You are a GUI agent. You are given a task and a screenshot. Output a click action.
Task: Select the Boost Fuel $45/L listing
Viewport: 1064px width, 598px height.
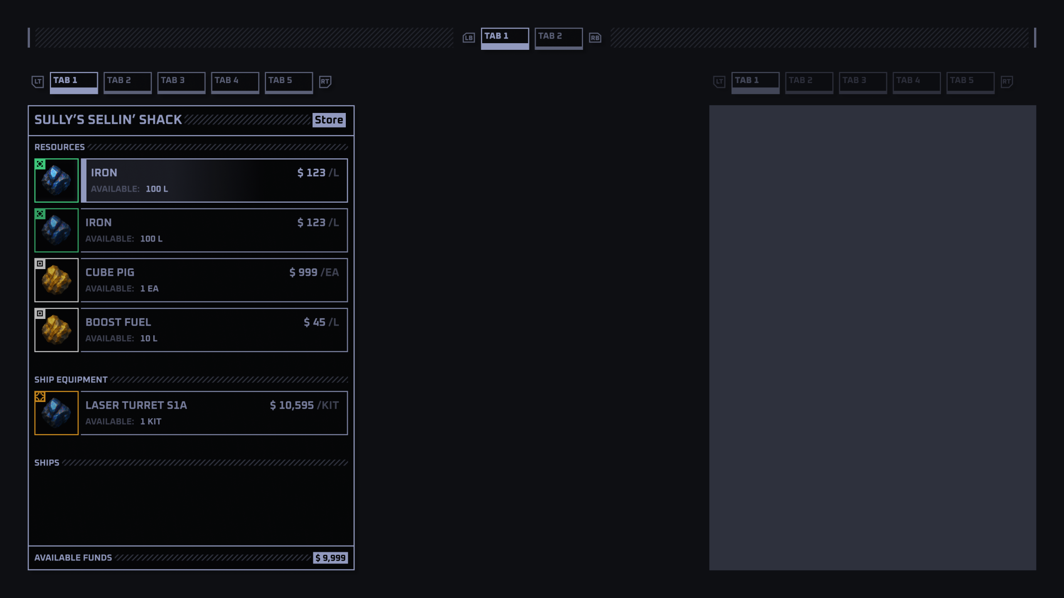pos(214,330)
